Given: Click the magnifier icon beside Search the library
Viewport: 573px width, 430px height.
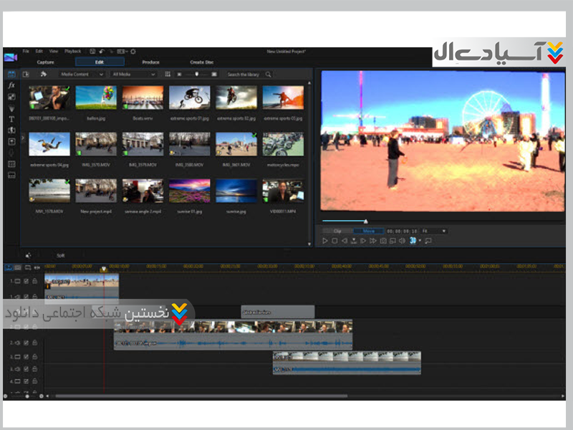Looking at the screenshot, I should coord(269,75).
